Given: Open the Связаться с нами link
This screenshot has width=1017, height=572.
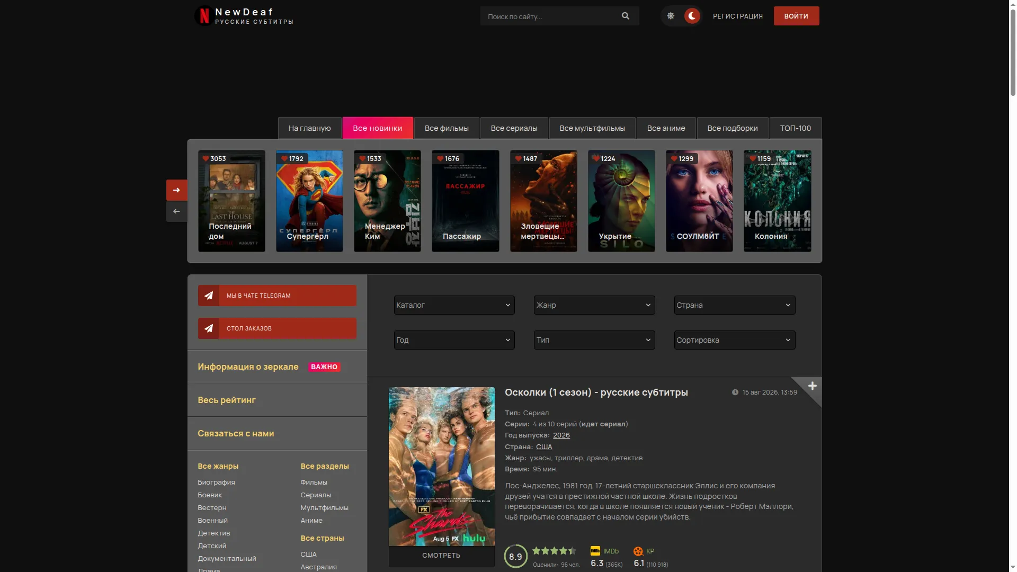Looking at the screenshot, I should click(x=236, y=433).
